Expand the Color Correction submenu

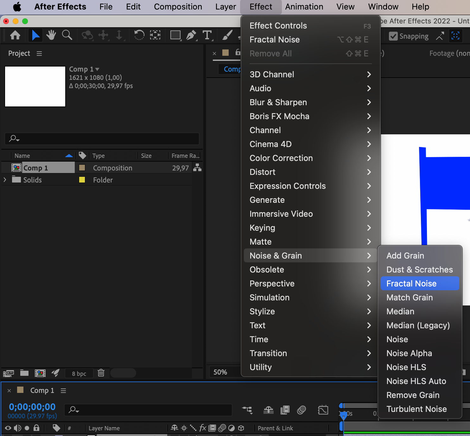tap(310, 158)
